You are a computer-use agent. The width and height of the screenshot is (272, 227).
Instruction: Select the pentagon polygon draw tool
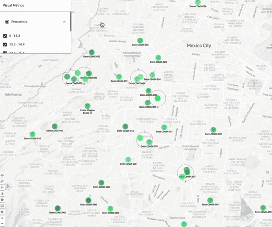point(2,200)
